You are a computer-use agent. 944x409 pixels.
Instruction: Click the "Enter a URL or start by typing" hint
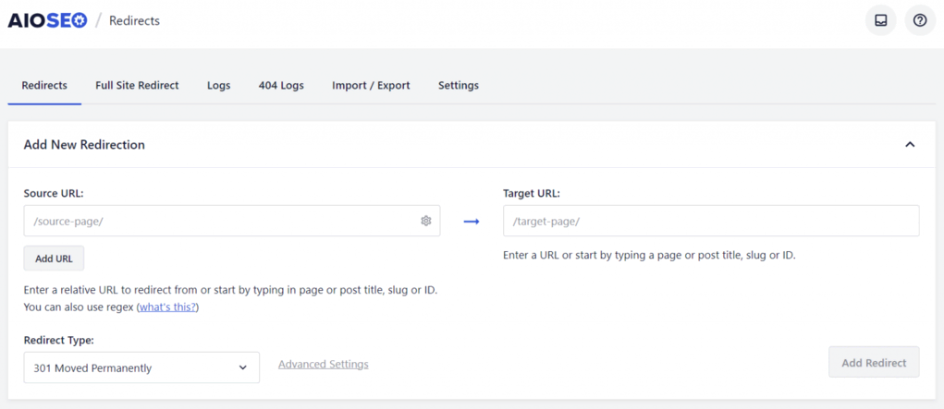tap(650, 255)
